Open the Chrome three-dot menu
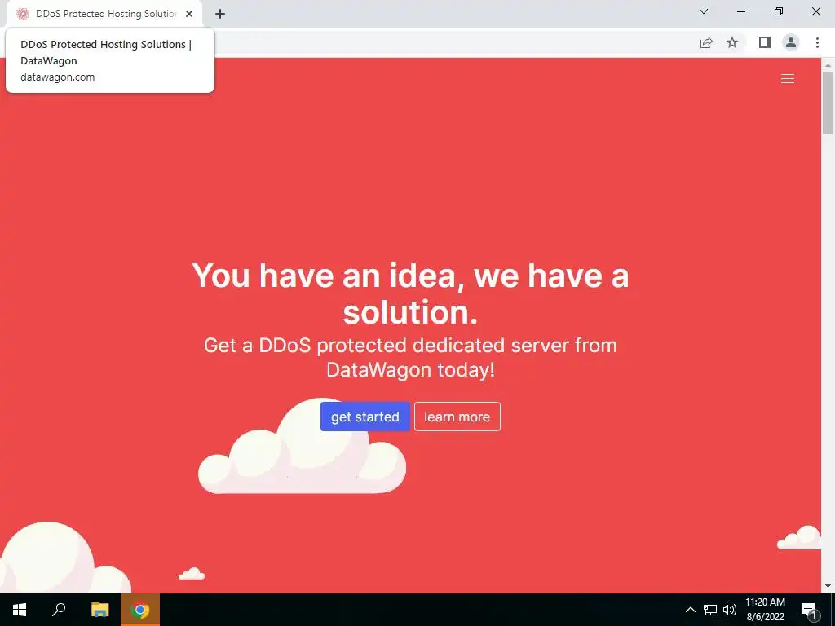Screen dimensions: 835x626 [817, 42]
